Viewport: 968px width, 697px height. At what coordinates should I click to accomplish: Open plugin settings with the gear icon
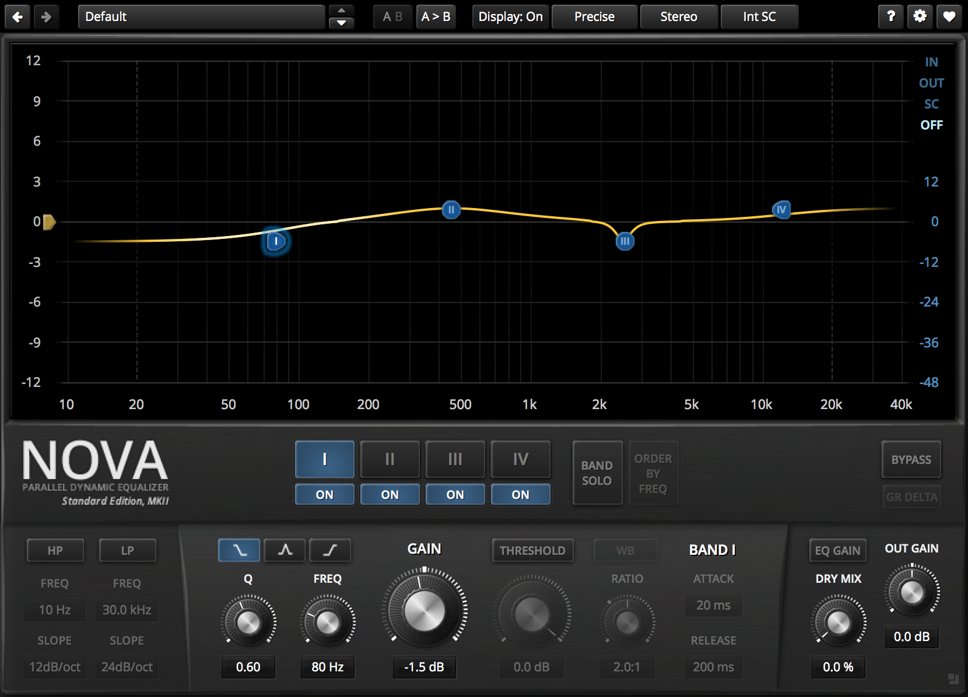(920, 16)
